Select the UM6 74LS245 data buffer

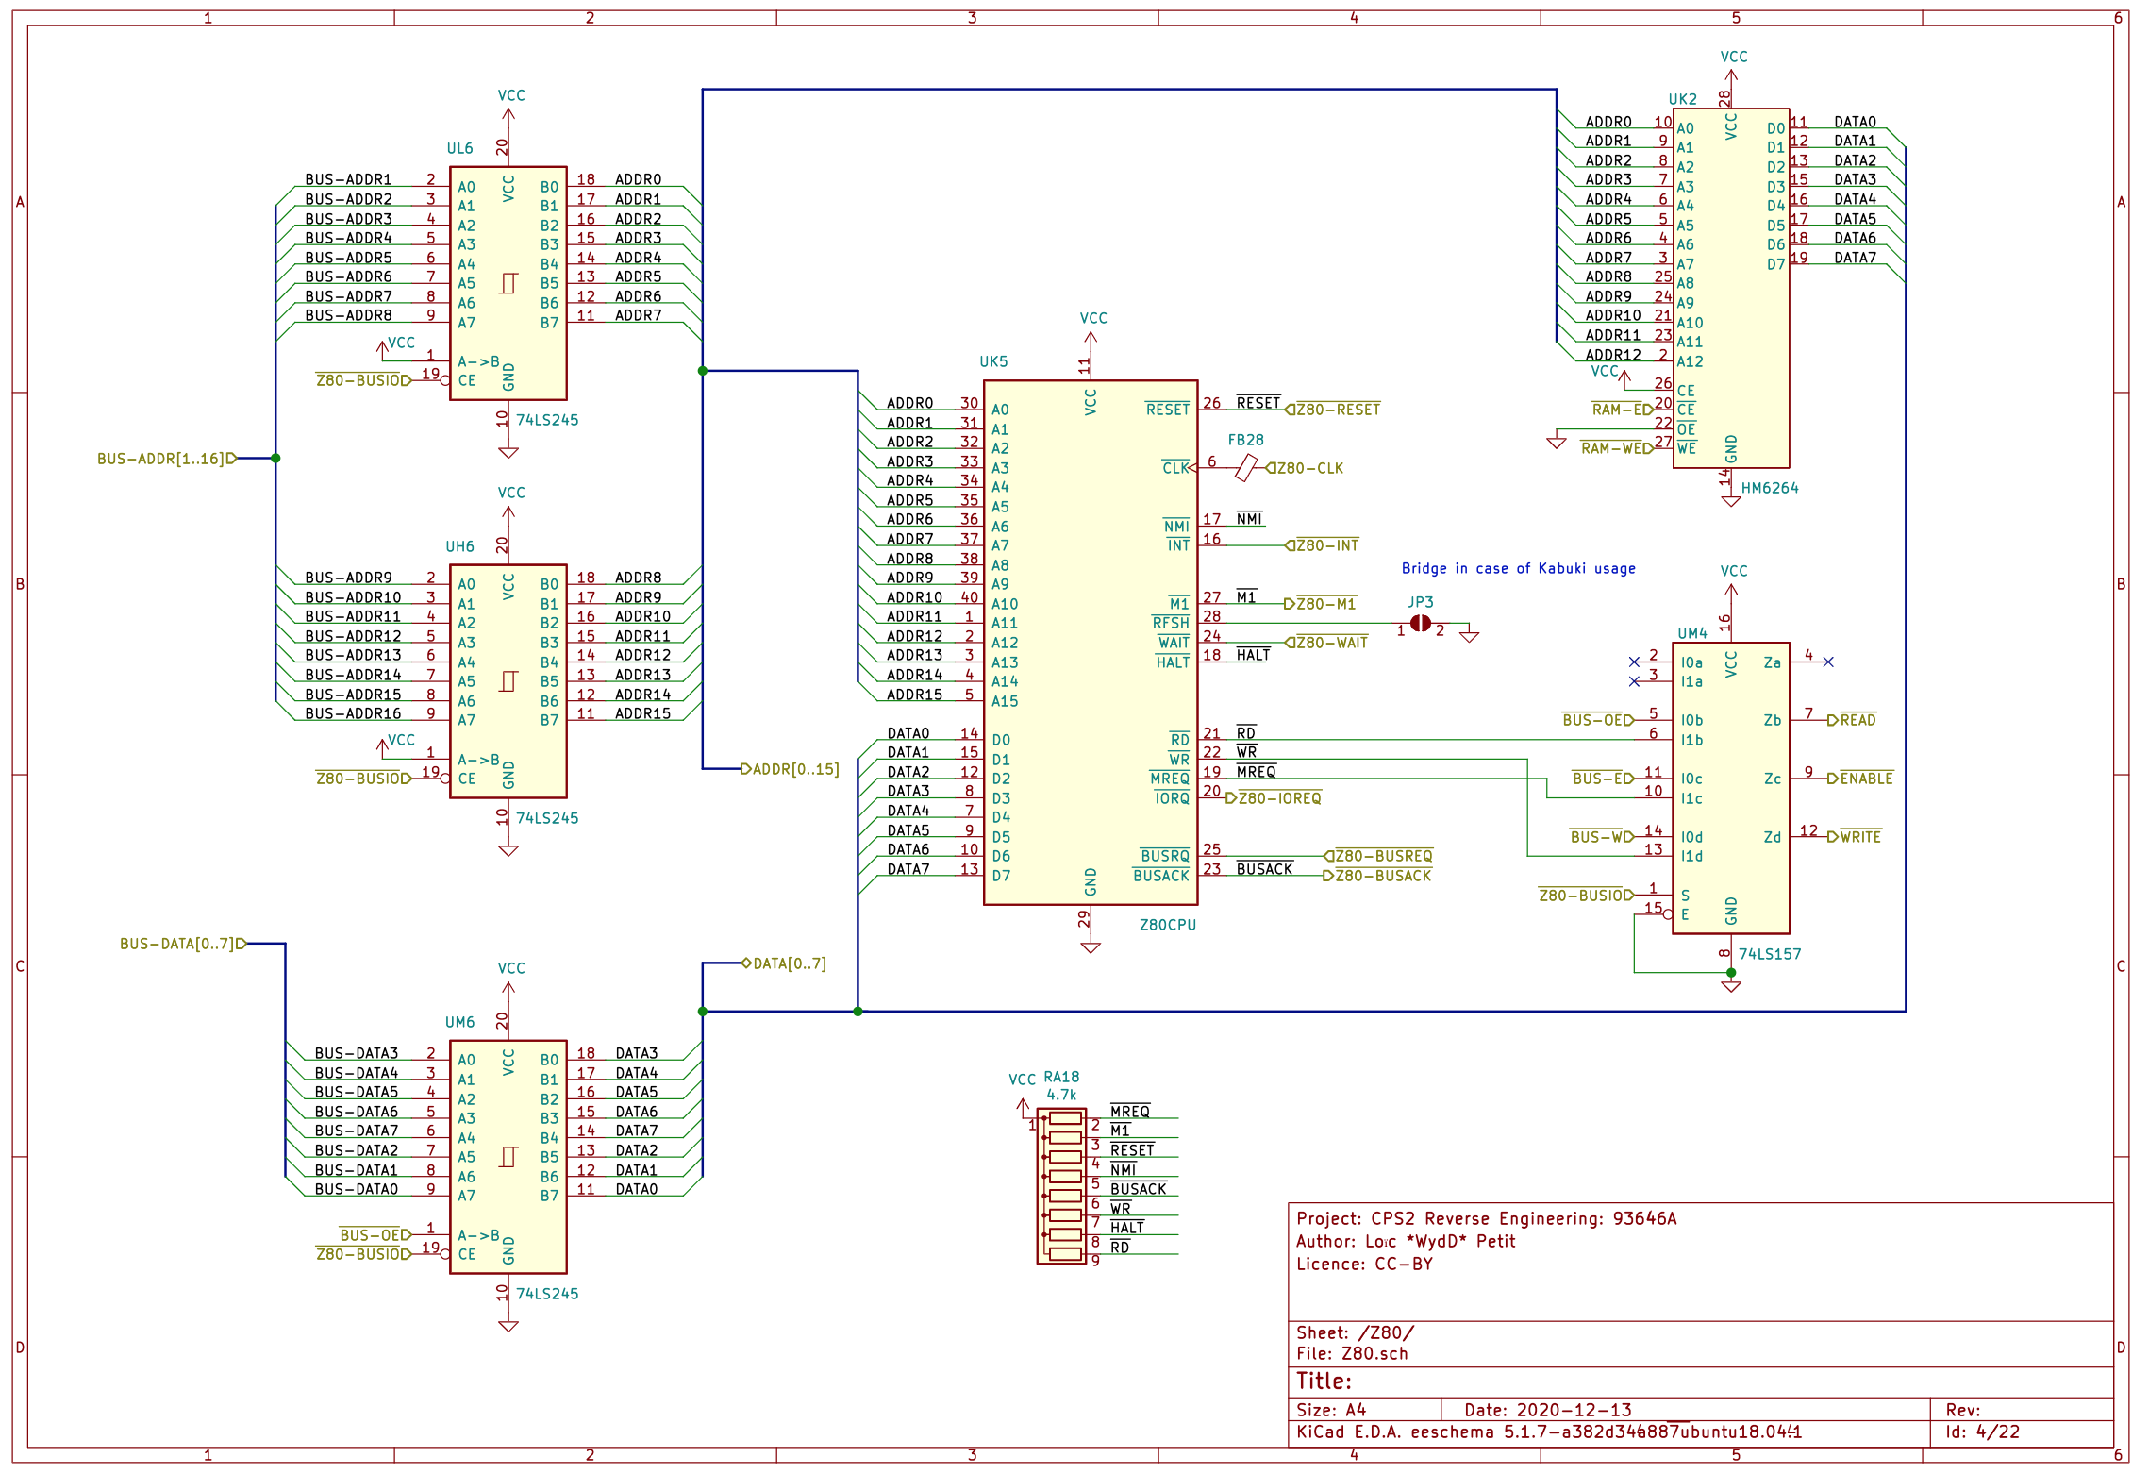pyautogui.click(x=508, y=1156)
